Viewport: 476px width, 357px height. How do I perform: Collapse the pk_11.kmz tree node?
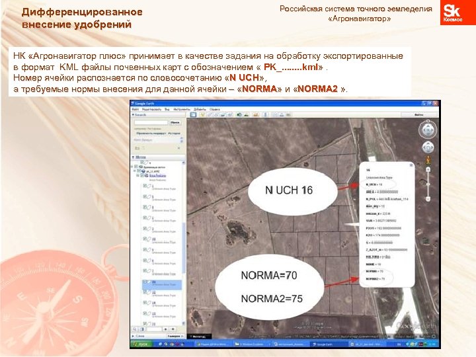(x=135, y=171)
